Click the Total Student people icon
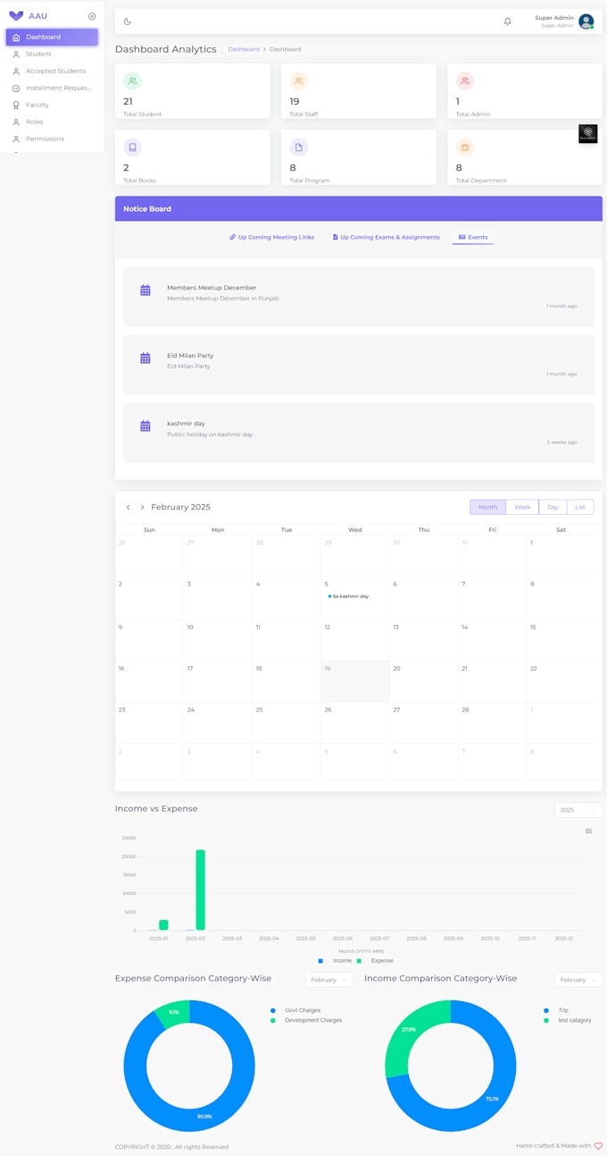This screenshot has height=1156, width=607. (132, 81)
